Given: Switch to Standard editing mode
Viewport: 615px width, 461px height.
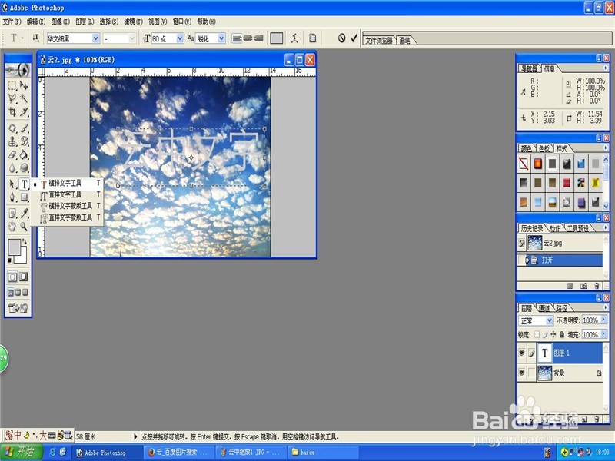Looking at the screenshot, I should (12, 277).
